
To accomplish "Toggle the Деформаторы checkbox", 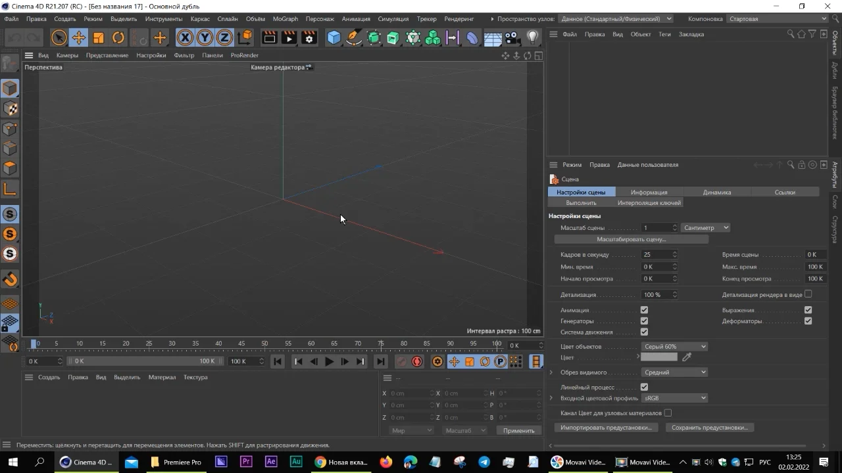I will (x=808, y=321).
